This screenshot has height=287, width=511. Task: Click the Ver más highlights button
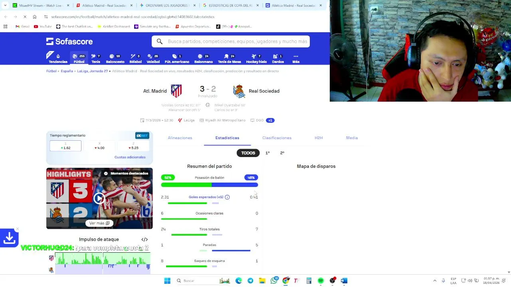(x=99, y=223)
